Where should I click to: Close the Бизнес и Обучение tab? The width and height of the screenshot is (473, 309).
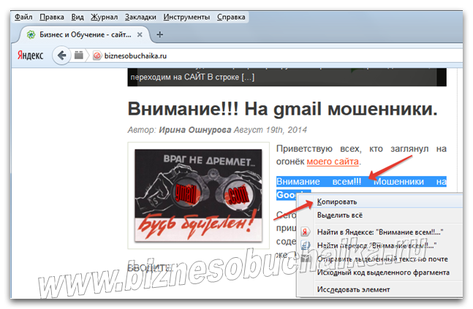(140, 34)
